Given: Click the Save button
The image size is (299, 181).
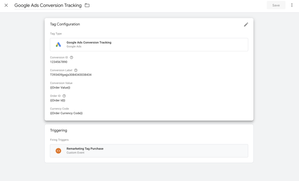Looking at the screenshot, I should coord(276,5).
